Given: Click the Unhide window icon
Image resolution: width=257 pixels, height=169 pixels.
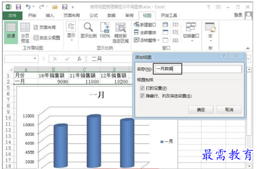Looking at the screenshot, I should (x=165, y=40).
